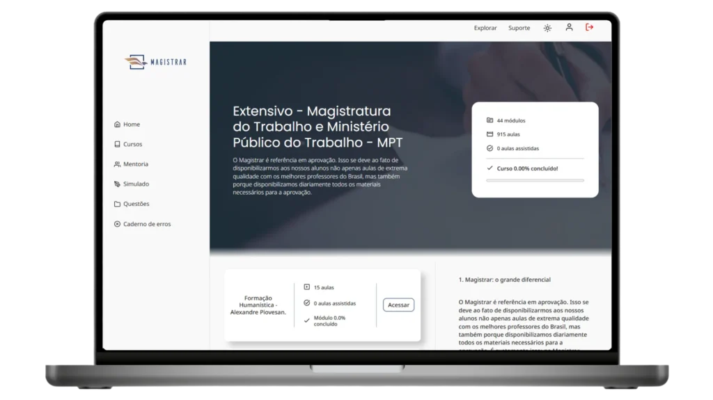713x400 pixels.
Task: Click the Acessar button
Action: (398, 305)
